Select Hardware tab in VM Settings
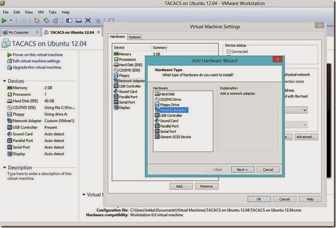Screen dimensions: 336x228 click(117, 37)
